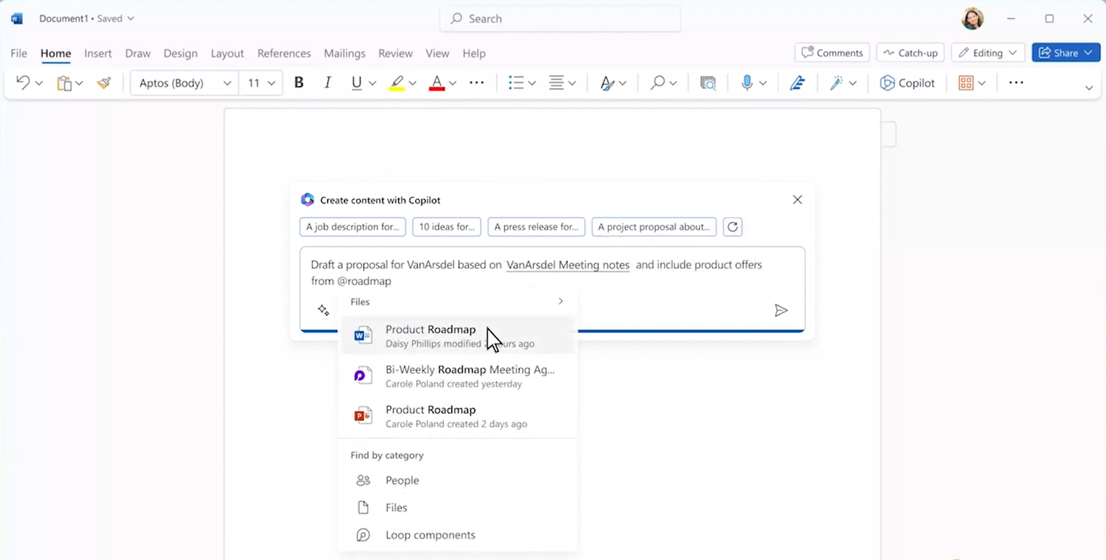1106x560 pixels.
Task: Switch to the Mailings tab
Action: point(344,54)
